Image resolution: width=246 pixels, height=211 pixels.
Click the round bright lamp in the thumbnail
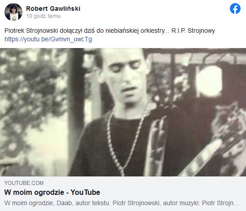click(x=209, y=81)
